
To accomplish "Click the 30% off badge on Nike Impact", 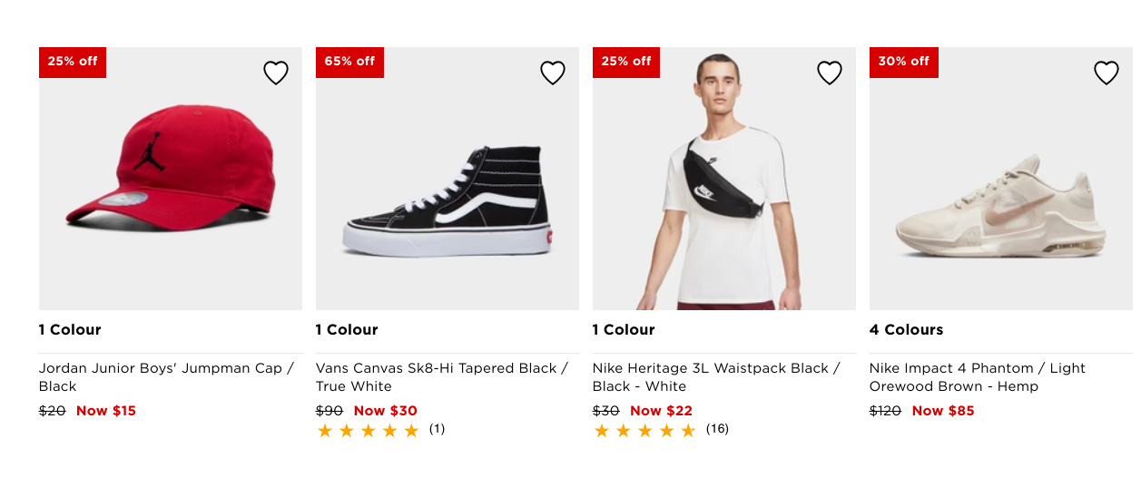I will point(903,62).
